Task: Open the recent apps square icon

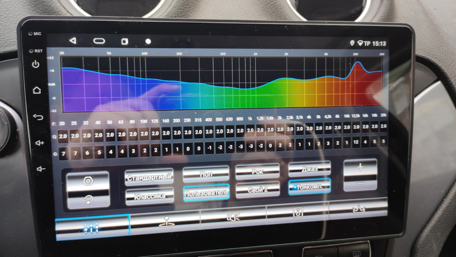Action: coord(124,42)
